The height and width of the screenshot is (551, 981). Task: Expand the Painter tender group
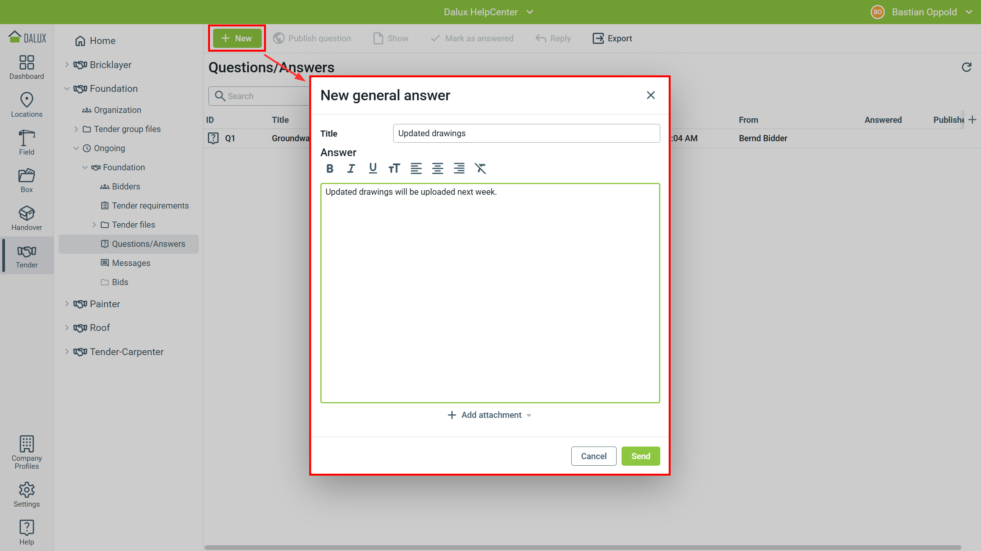[x=67, y=304]
